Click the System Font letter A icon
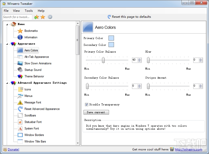 tap(20, 128)
